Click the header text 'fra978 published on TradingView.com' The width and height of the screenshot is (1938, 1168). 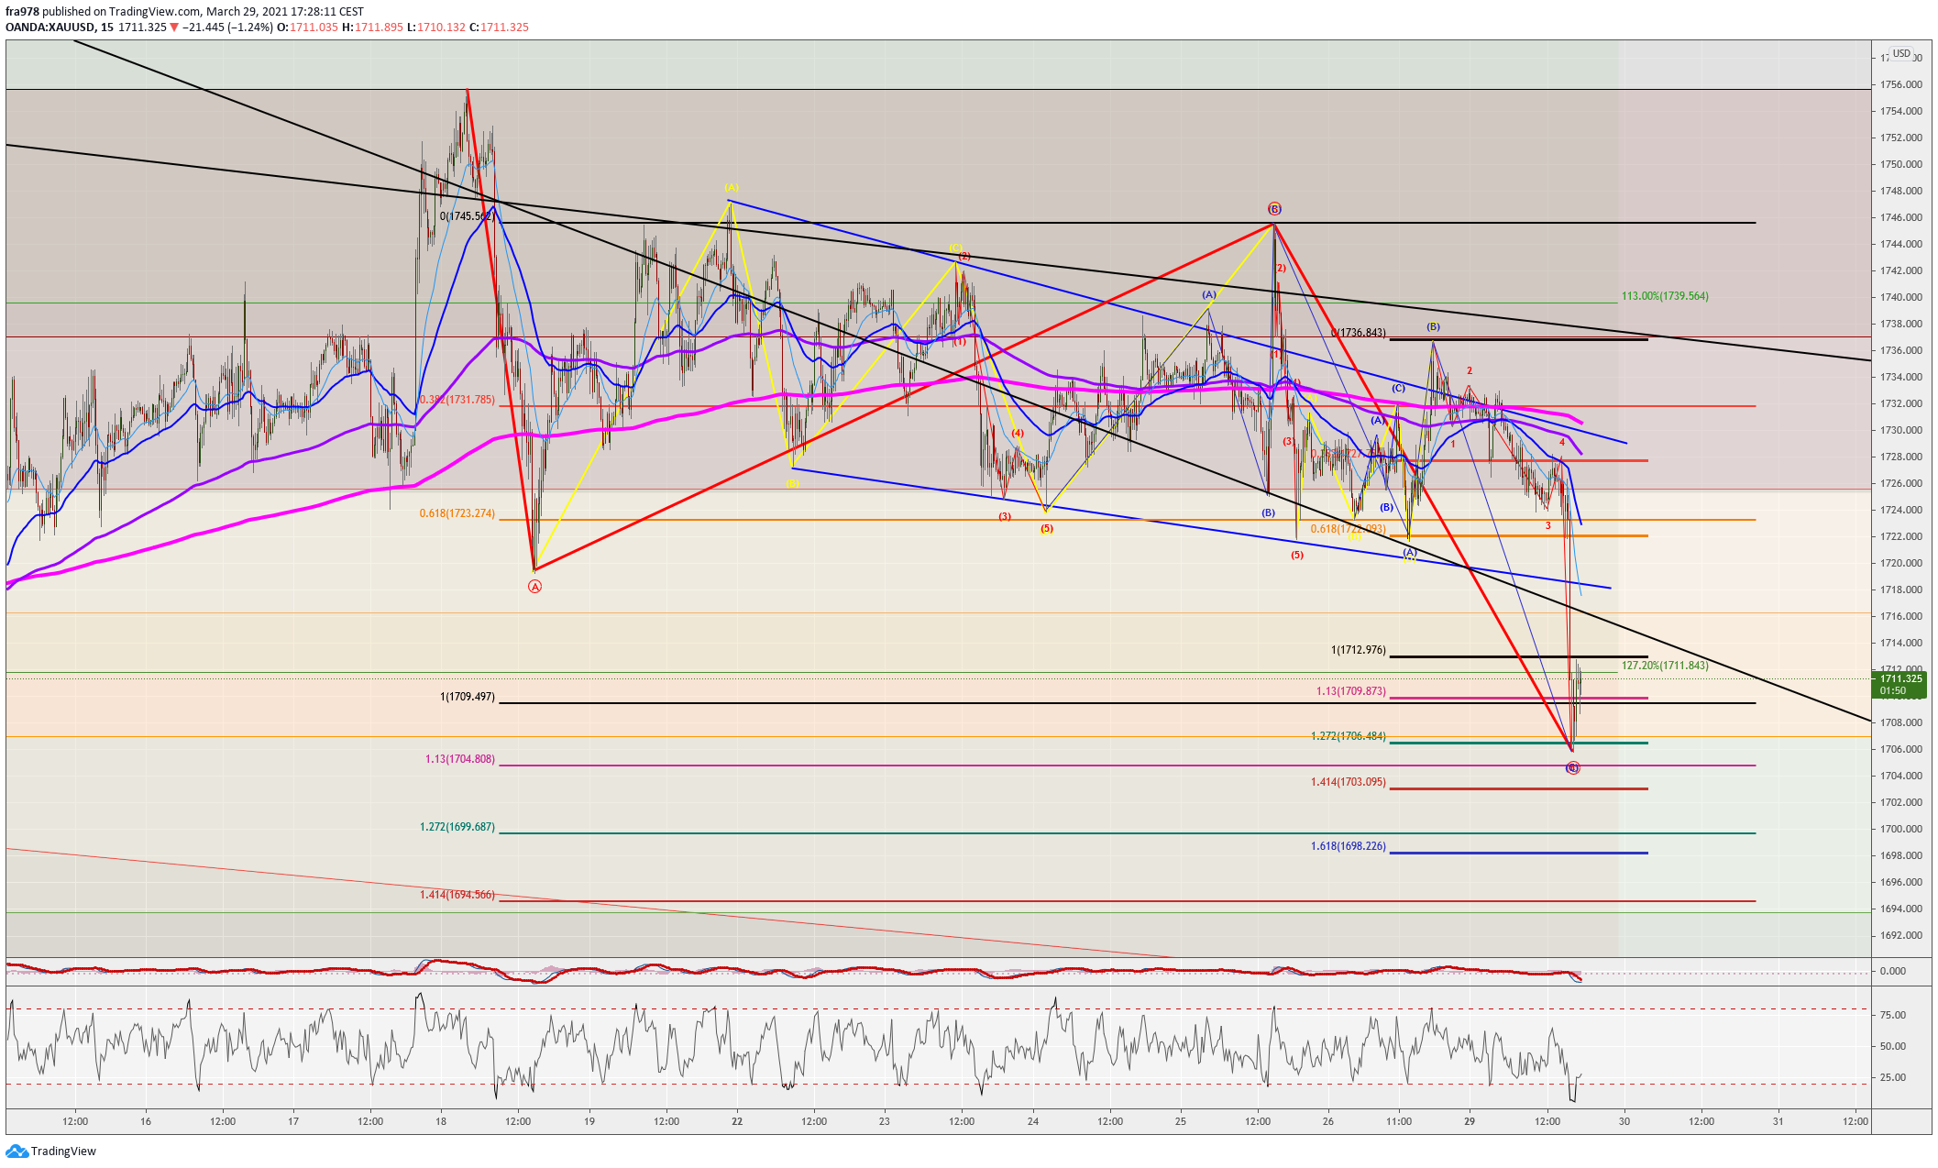pyautogui.click(x=104, y=12)
